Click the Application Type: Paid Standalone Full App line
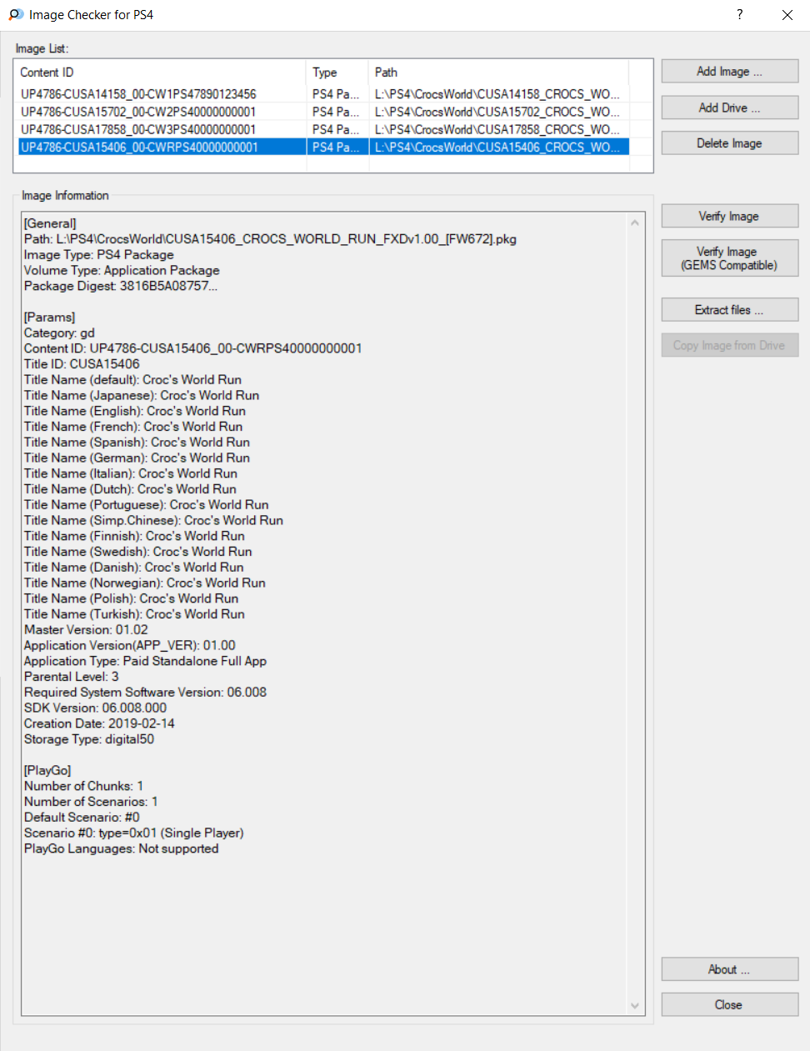The width and height of the screenshot is (810, 1051). pyautogui.click(x=145, y=661)
